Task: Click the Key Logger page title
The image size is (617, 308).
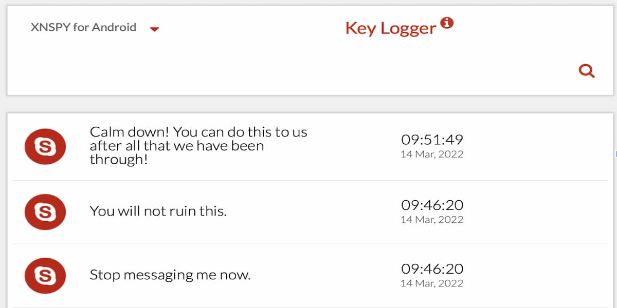Action: [390, 28]
